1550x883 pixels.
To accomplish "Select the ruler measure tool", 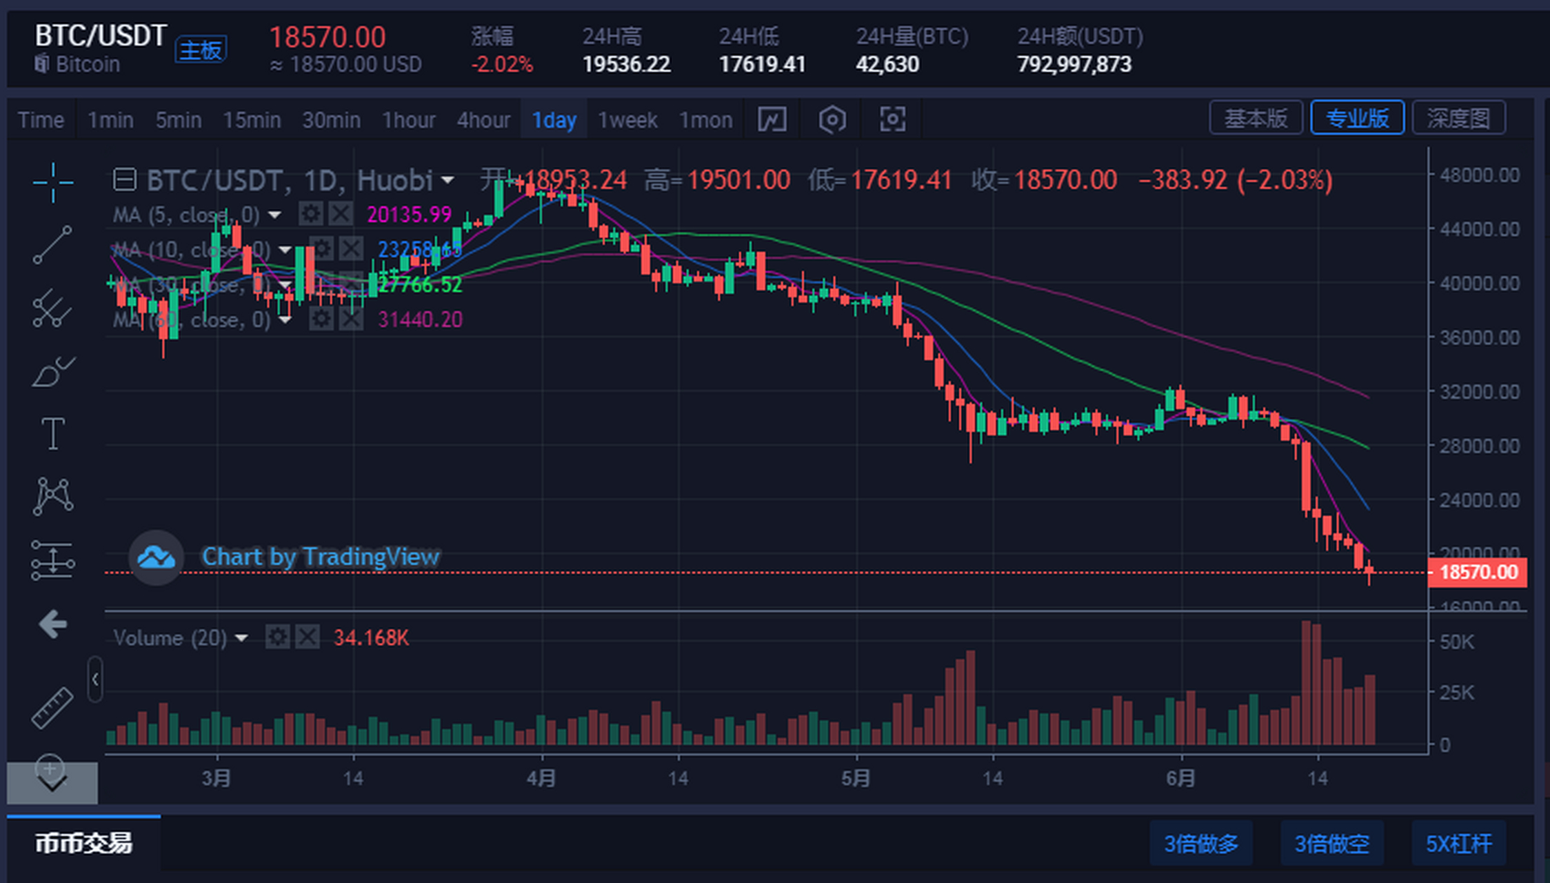I will click(x=52, y=708).
